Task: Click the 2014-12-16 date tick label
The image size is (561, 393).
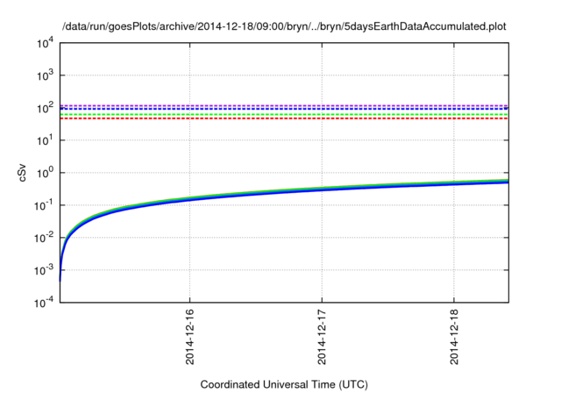Action: [189, 337]
